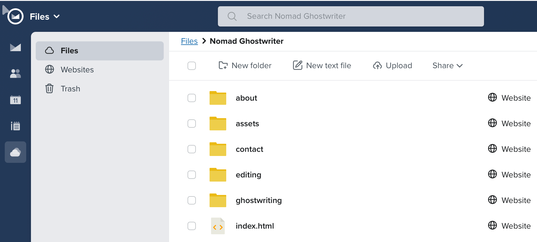Click the cloud Files app icon
Viewport: 537px width, 242px height.
15,152
